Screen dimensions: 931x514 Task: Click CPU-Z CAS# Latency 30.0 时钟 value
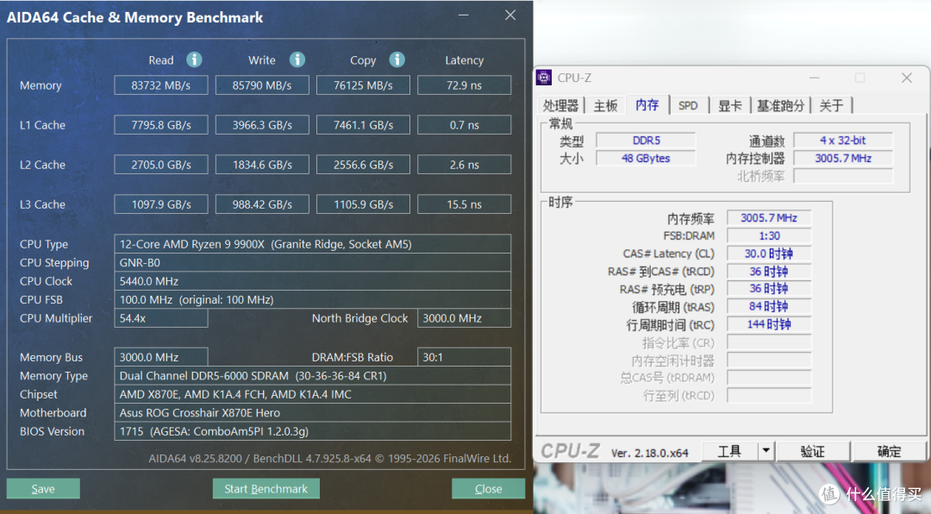[769, 254]
